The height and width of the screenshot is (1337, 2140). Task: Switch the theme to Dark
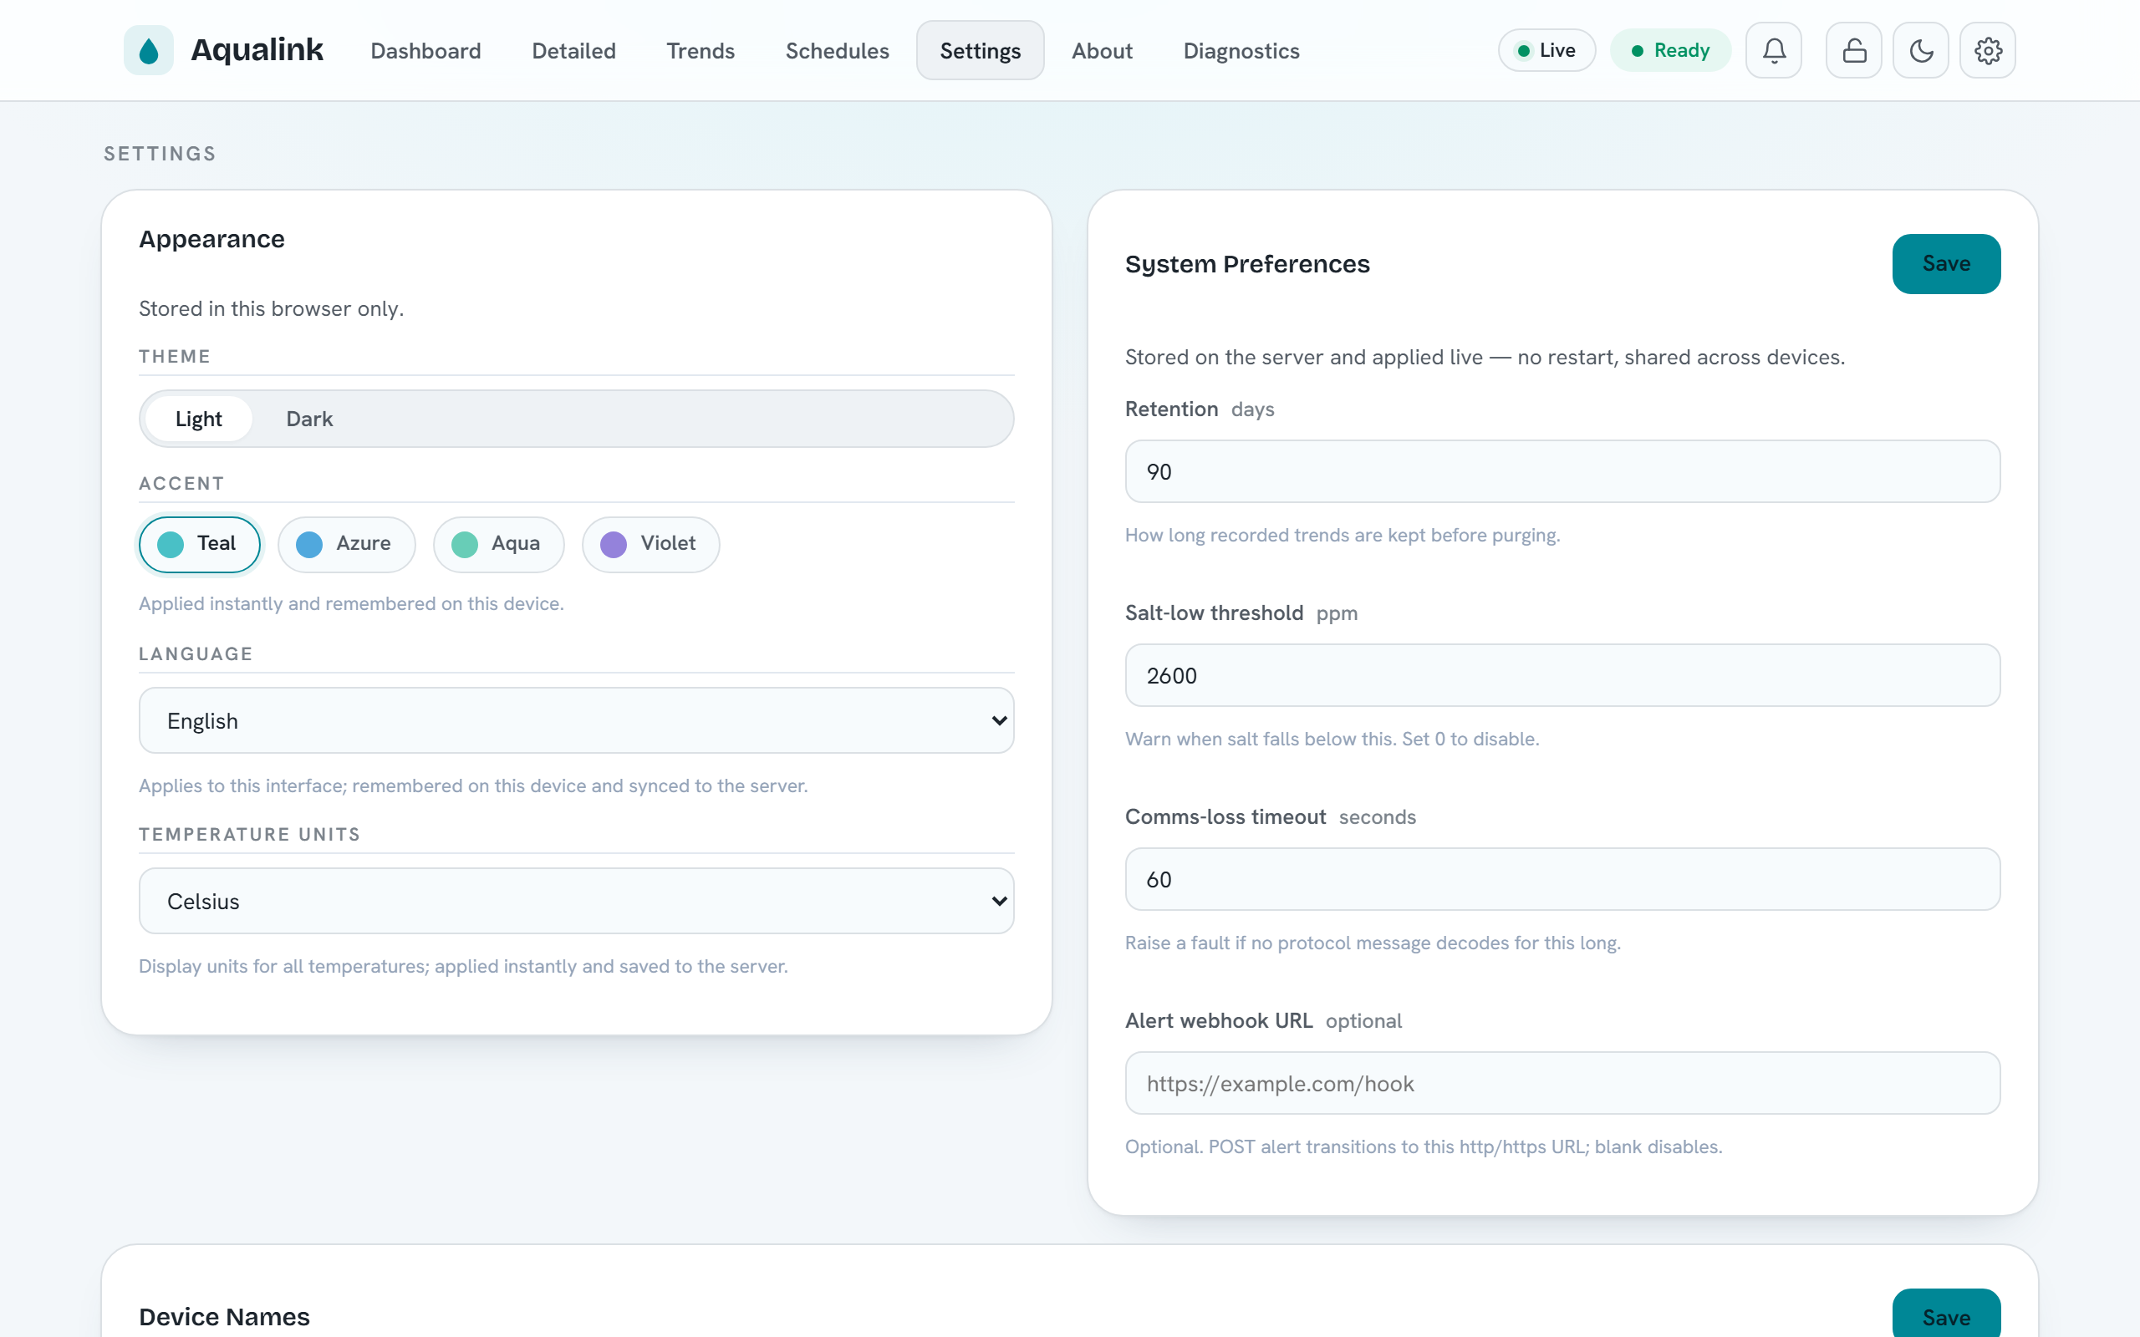point(309,419)
